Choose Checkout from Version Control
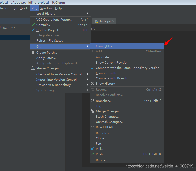 pos(60,74)
